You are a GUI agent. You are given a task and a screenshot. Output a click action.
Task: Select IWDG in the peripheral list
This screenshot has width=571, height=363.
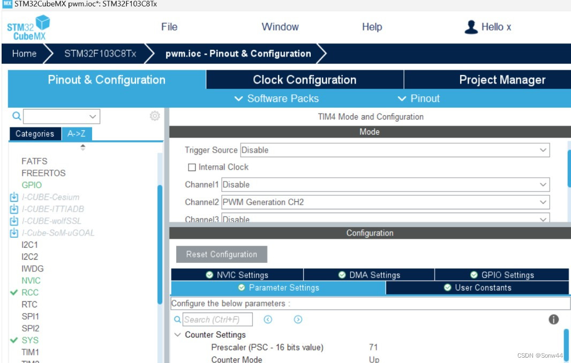[33, 269]
